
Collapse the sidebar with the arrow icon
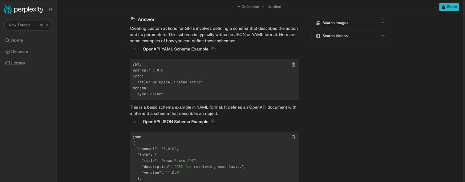51,9
